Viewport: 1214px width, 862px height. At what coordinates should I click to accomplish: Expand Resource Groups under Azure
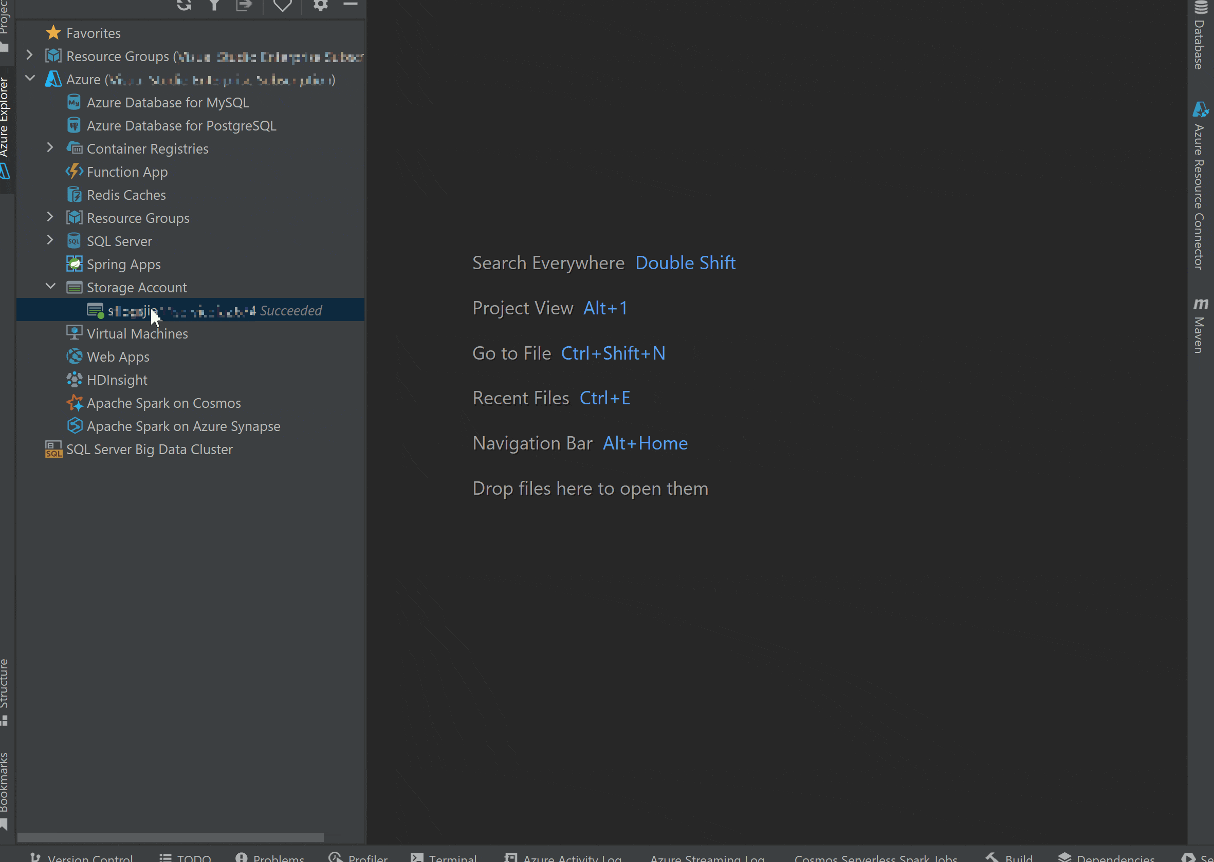point(50,217)
